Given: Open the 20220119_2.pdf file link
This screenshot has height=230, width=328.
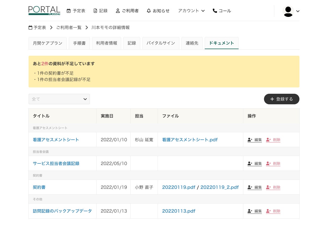Looking at the screenshot, I should pyautogui.click(x=219, y=187).
